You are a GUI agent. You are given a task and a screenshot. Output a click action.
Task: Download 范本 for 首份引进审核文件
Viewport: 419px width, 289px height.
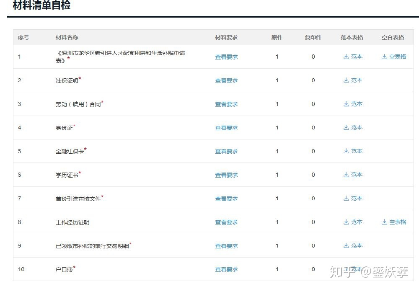(353, 199)
